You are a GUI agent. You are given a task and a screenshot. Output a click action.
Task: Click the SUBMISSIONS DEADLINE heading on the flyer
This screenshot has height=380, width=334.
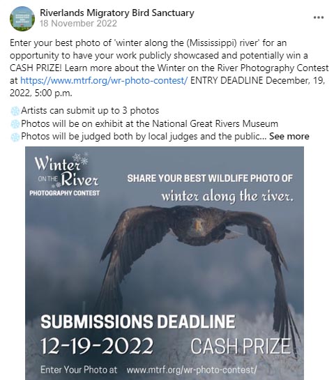138,321
